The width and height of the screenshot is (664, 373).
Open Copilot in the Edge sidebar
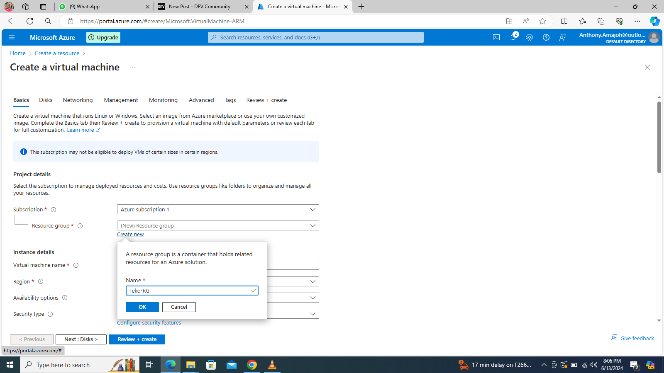tap(655, 21)
